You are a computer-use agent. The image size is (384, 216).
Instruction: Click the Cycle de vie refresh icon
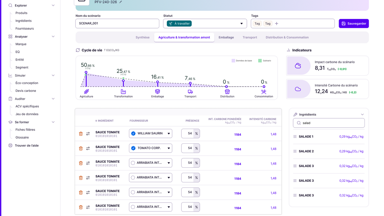coord(78,50)
